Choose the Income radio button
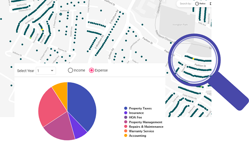 pos(70,71)
